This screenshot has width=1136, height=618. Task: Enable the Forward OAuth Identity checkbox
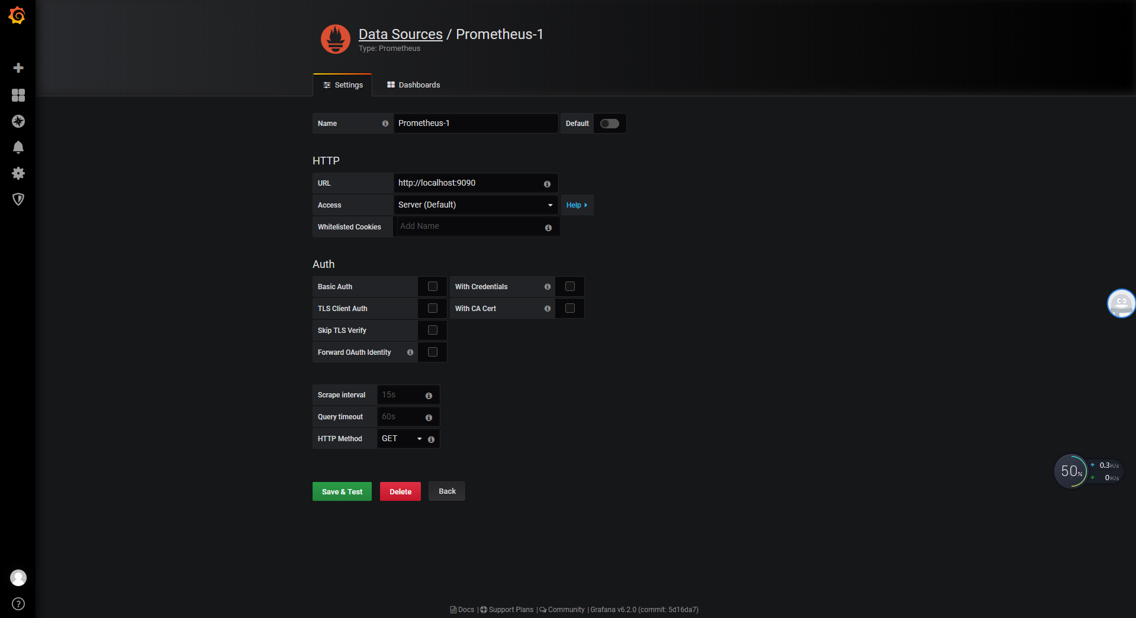(x=433, y=352)
